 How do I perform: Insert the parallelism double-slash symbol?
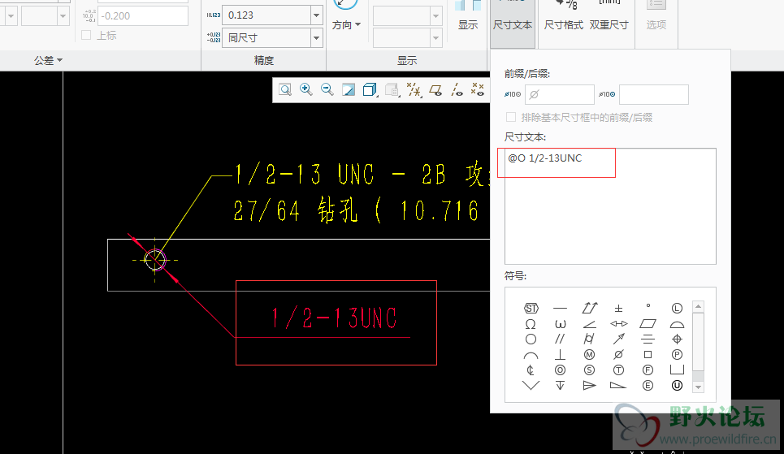point(560,339)
